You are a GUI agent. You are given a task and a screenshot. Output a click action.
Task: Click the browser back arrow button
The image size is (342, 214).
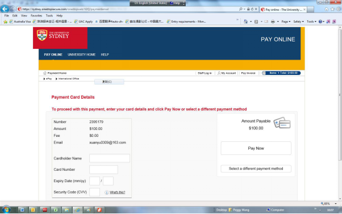[x=5, y=9]
